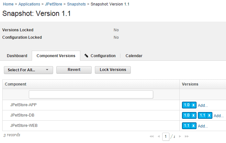Focus the Component filter text field

(91, 94)
